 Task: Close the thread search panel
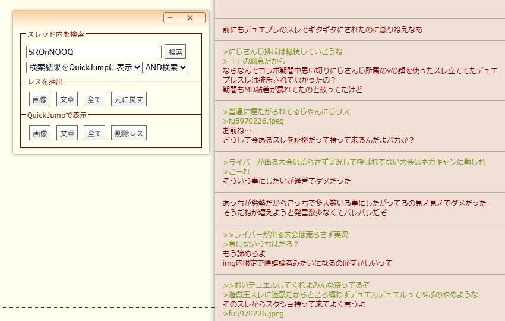(190, 18)
